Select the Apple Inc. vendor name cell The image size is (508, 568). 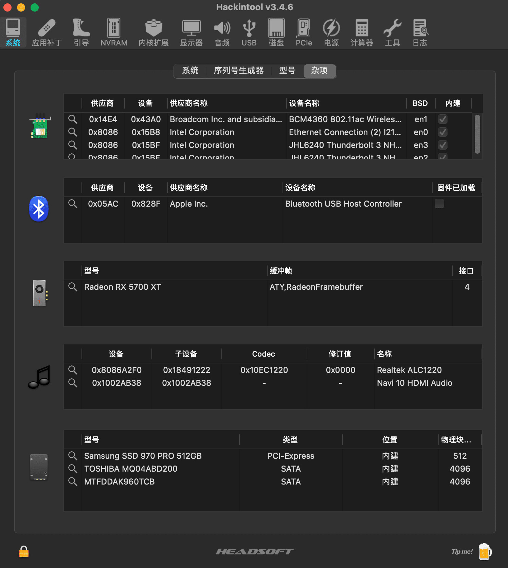point(189,204)
